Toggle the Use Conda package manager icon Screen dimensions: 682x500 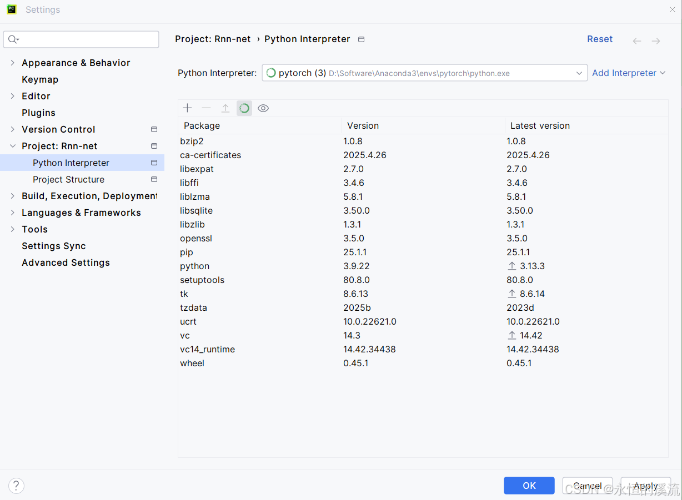click(244, 108)
